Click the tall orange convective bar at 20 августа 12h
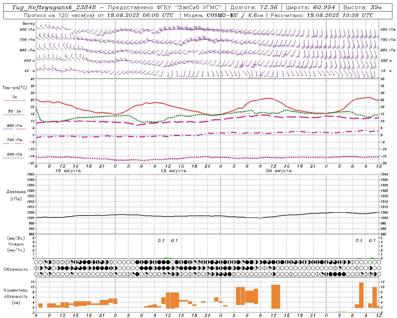The image size is (397, 318). 276,297
